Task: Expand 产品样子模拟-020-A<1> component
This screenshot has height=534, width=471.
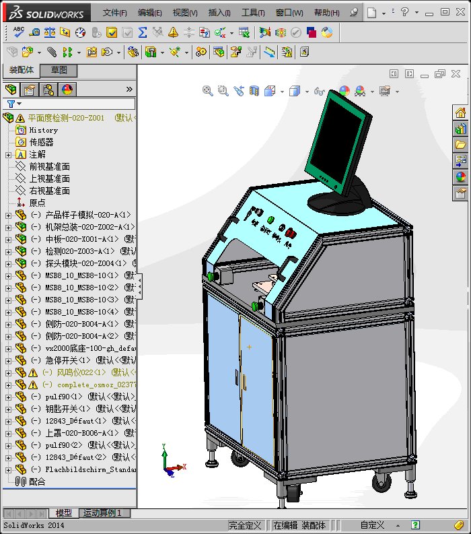Action: [x=8, y=215]
